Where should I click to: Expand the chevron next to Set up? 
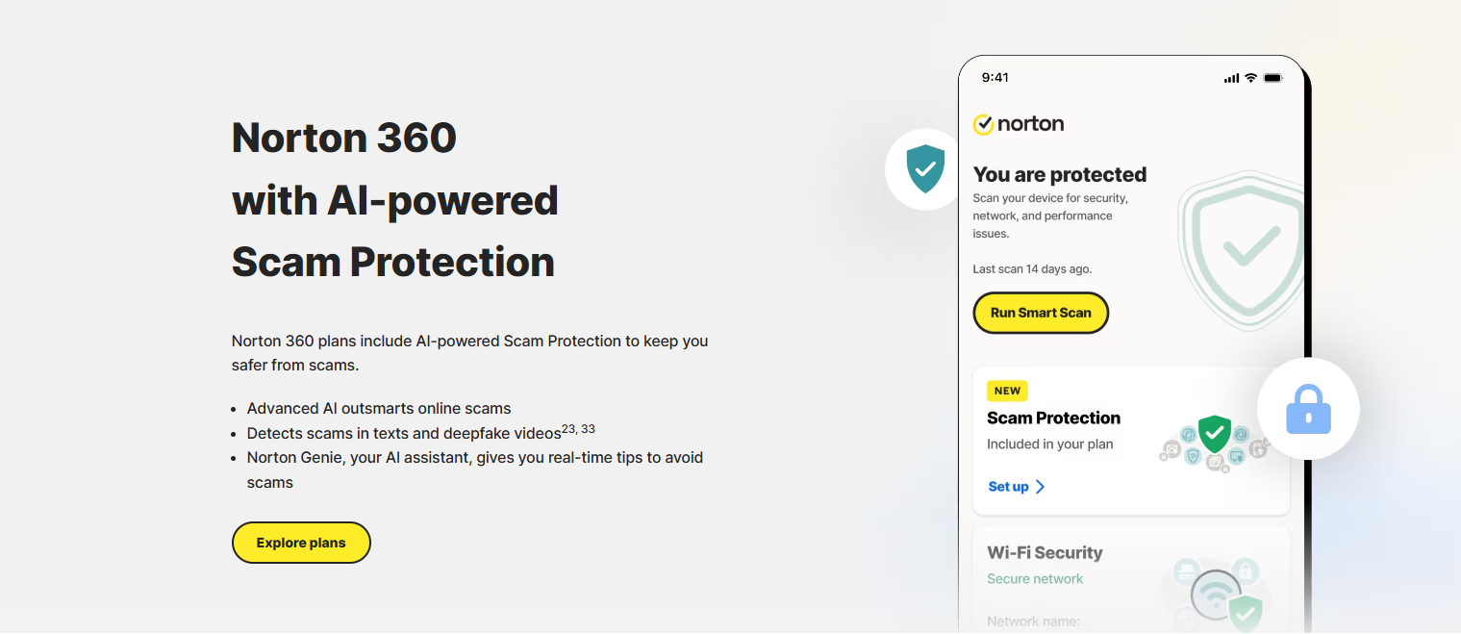[1038, 486]
